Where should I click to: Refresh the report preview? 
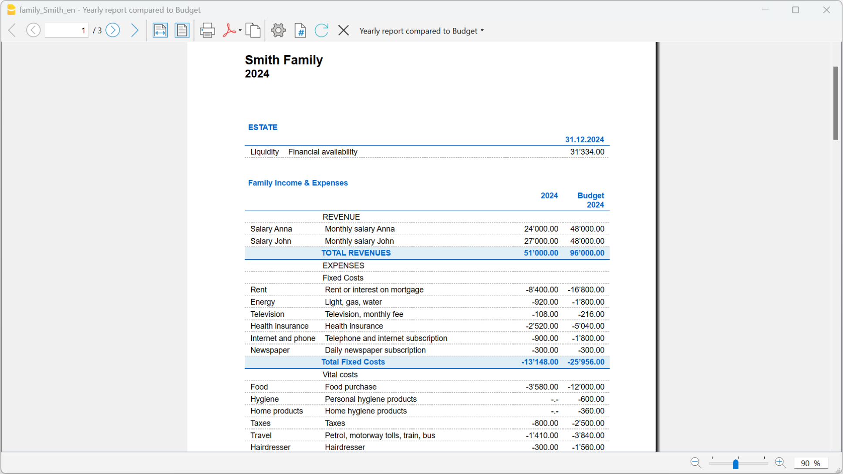click(x=321, y=30)
